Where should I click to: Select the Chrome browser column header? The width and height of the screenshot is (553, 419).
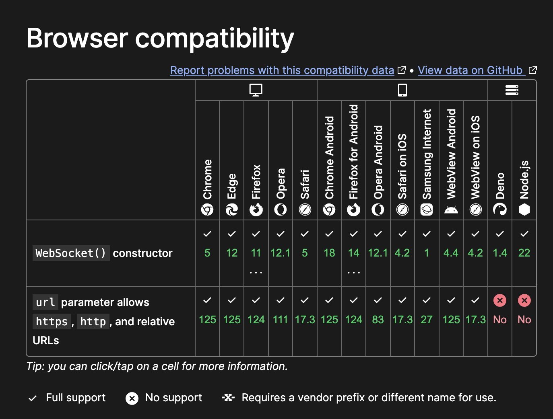[x=207, y=160]
